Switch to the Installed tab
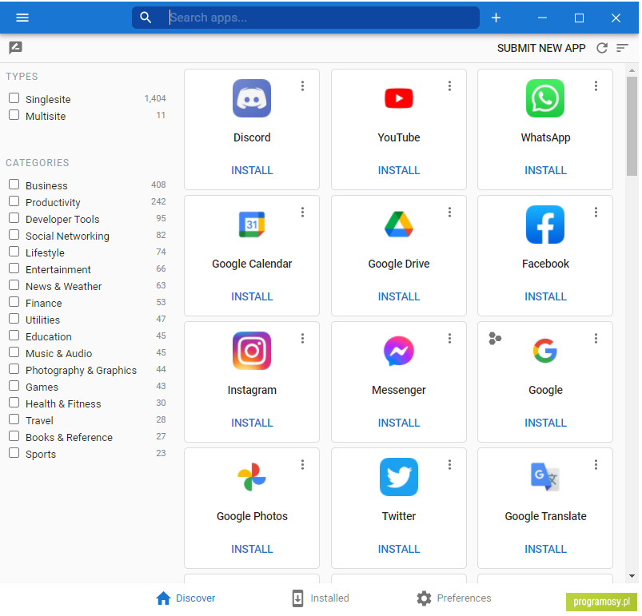Viewport: 642px width, 616px height. point(321,598)
